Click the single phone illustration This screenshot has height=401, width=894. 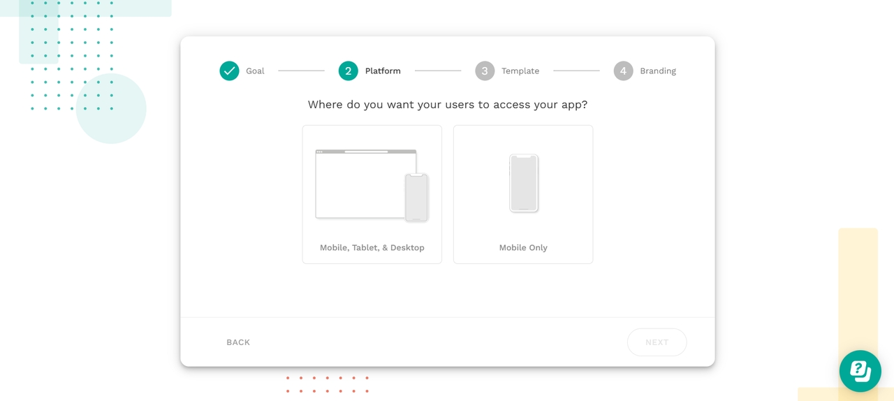(x=524, y=183)
